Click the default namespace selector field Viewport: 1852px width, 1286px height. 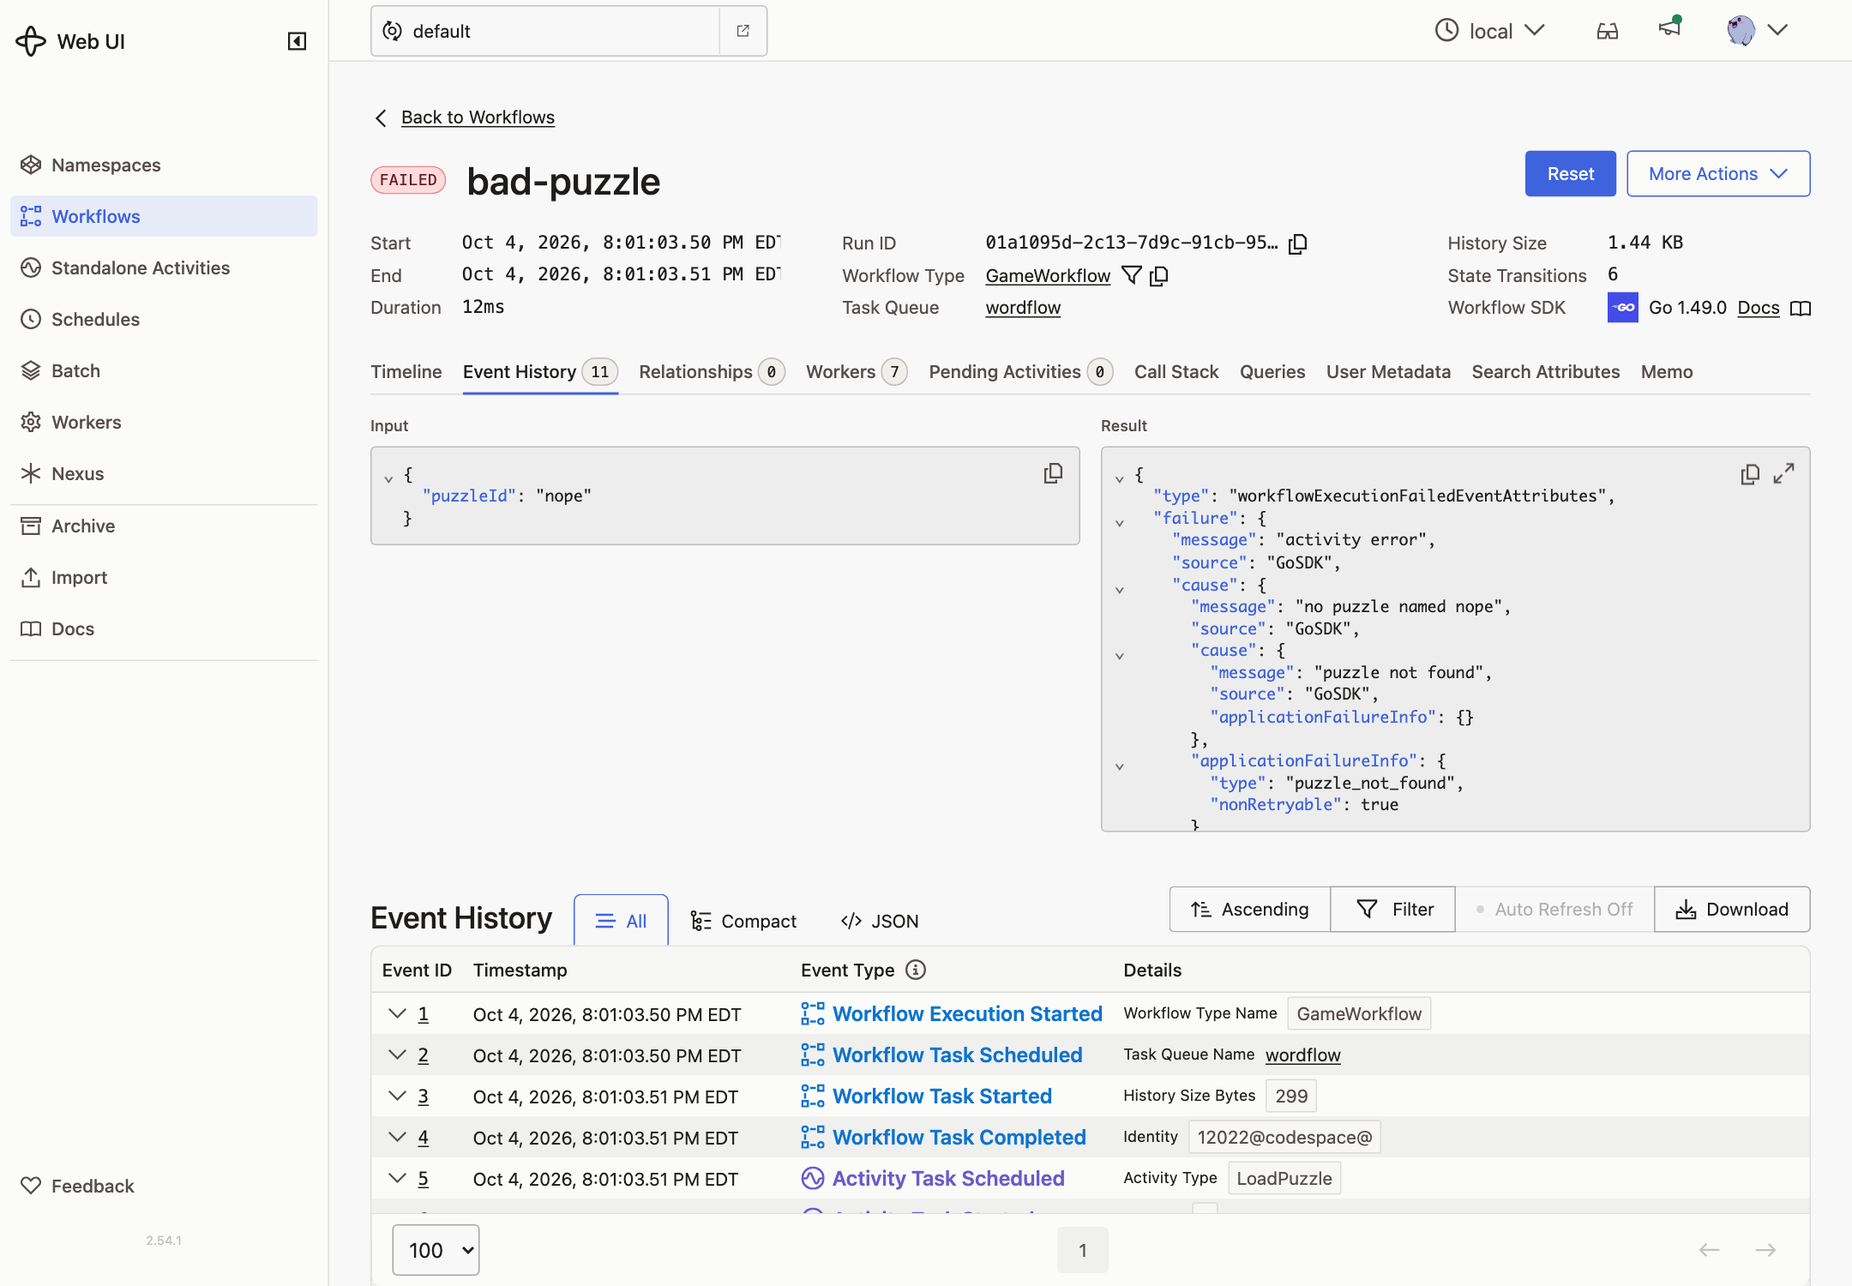click(x=545, y=31)
